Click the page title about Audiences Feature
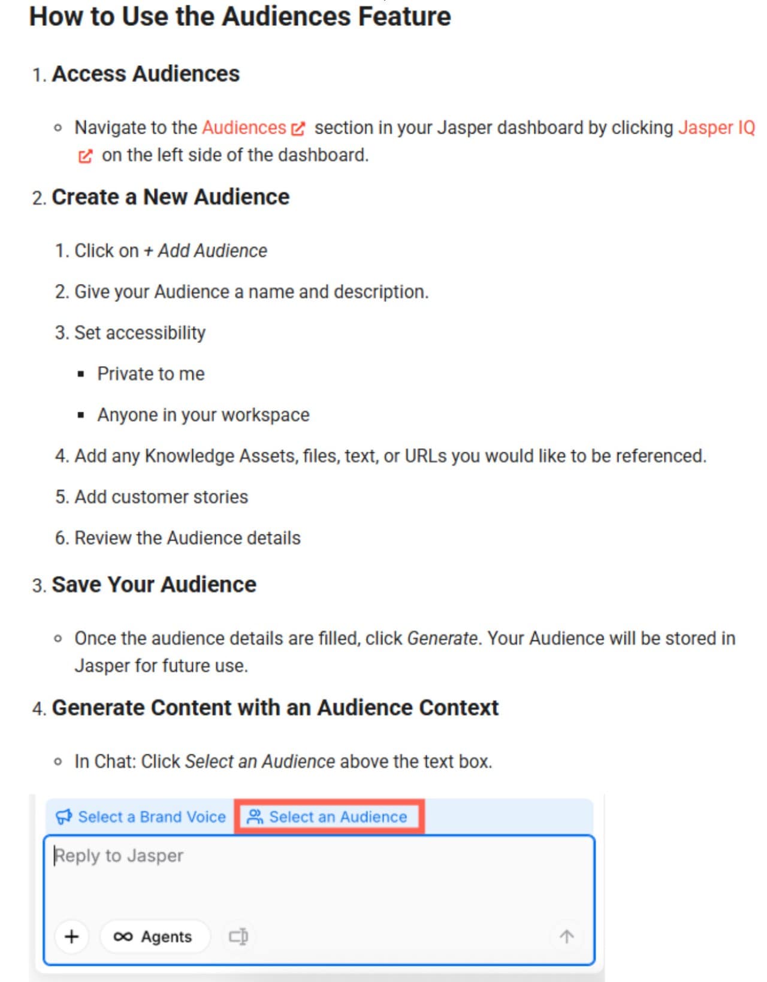Image resolution: width=767 pixels, height=982 pixels. click(x=240, y=16)
